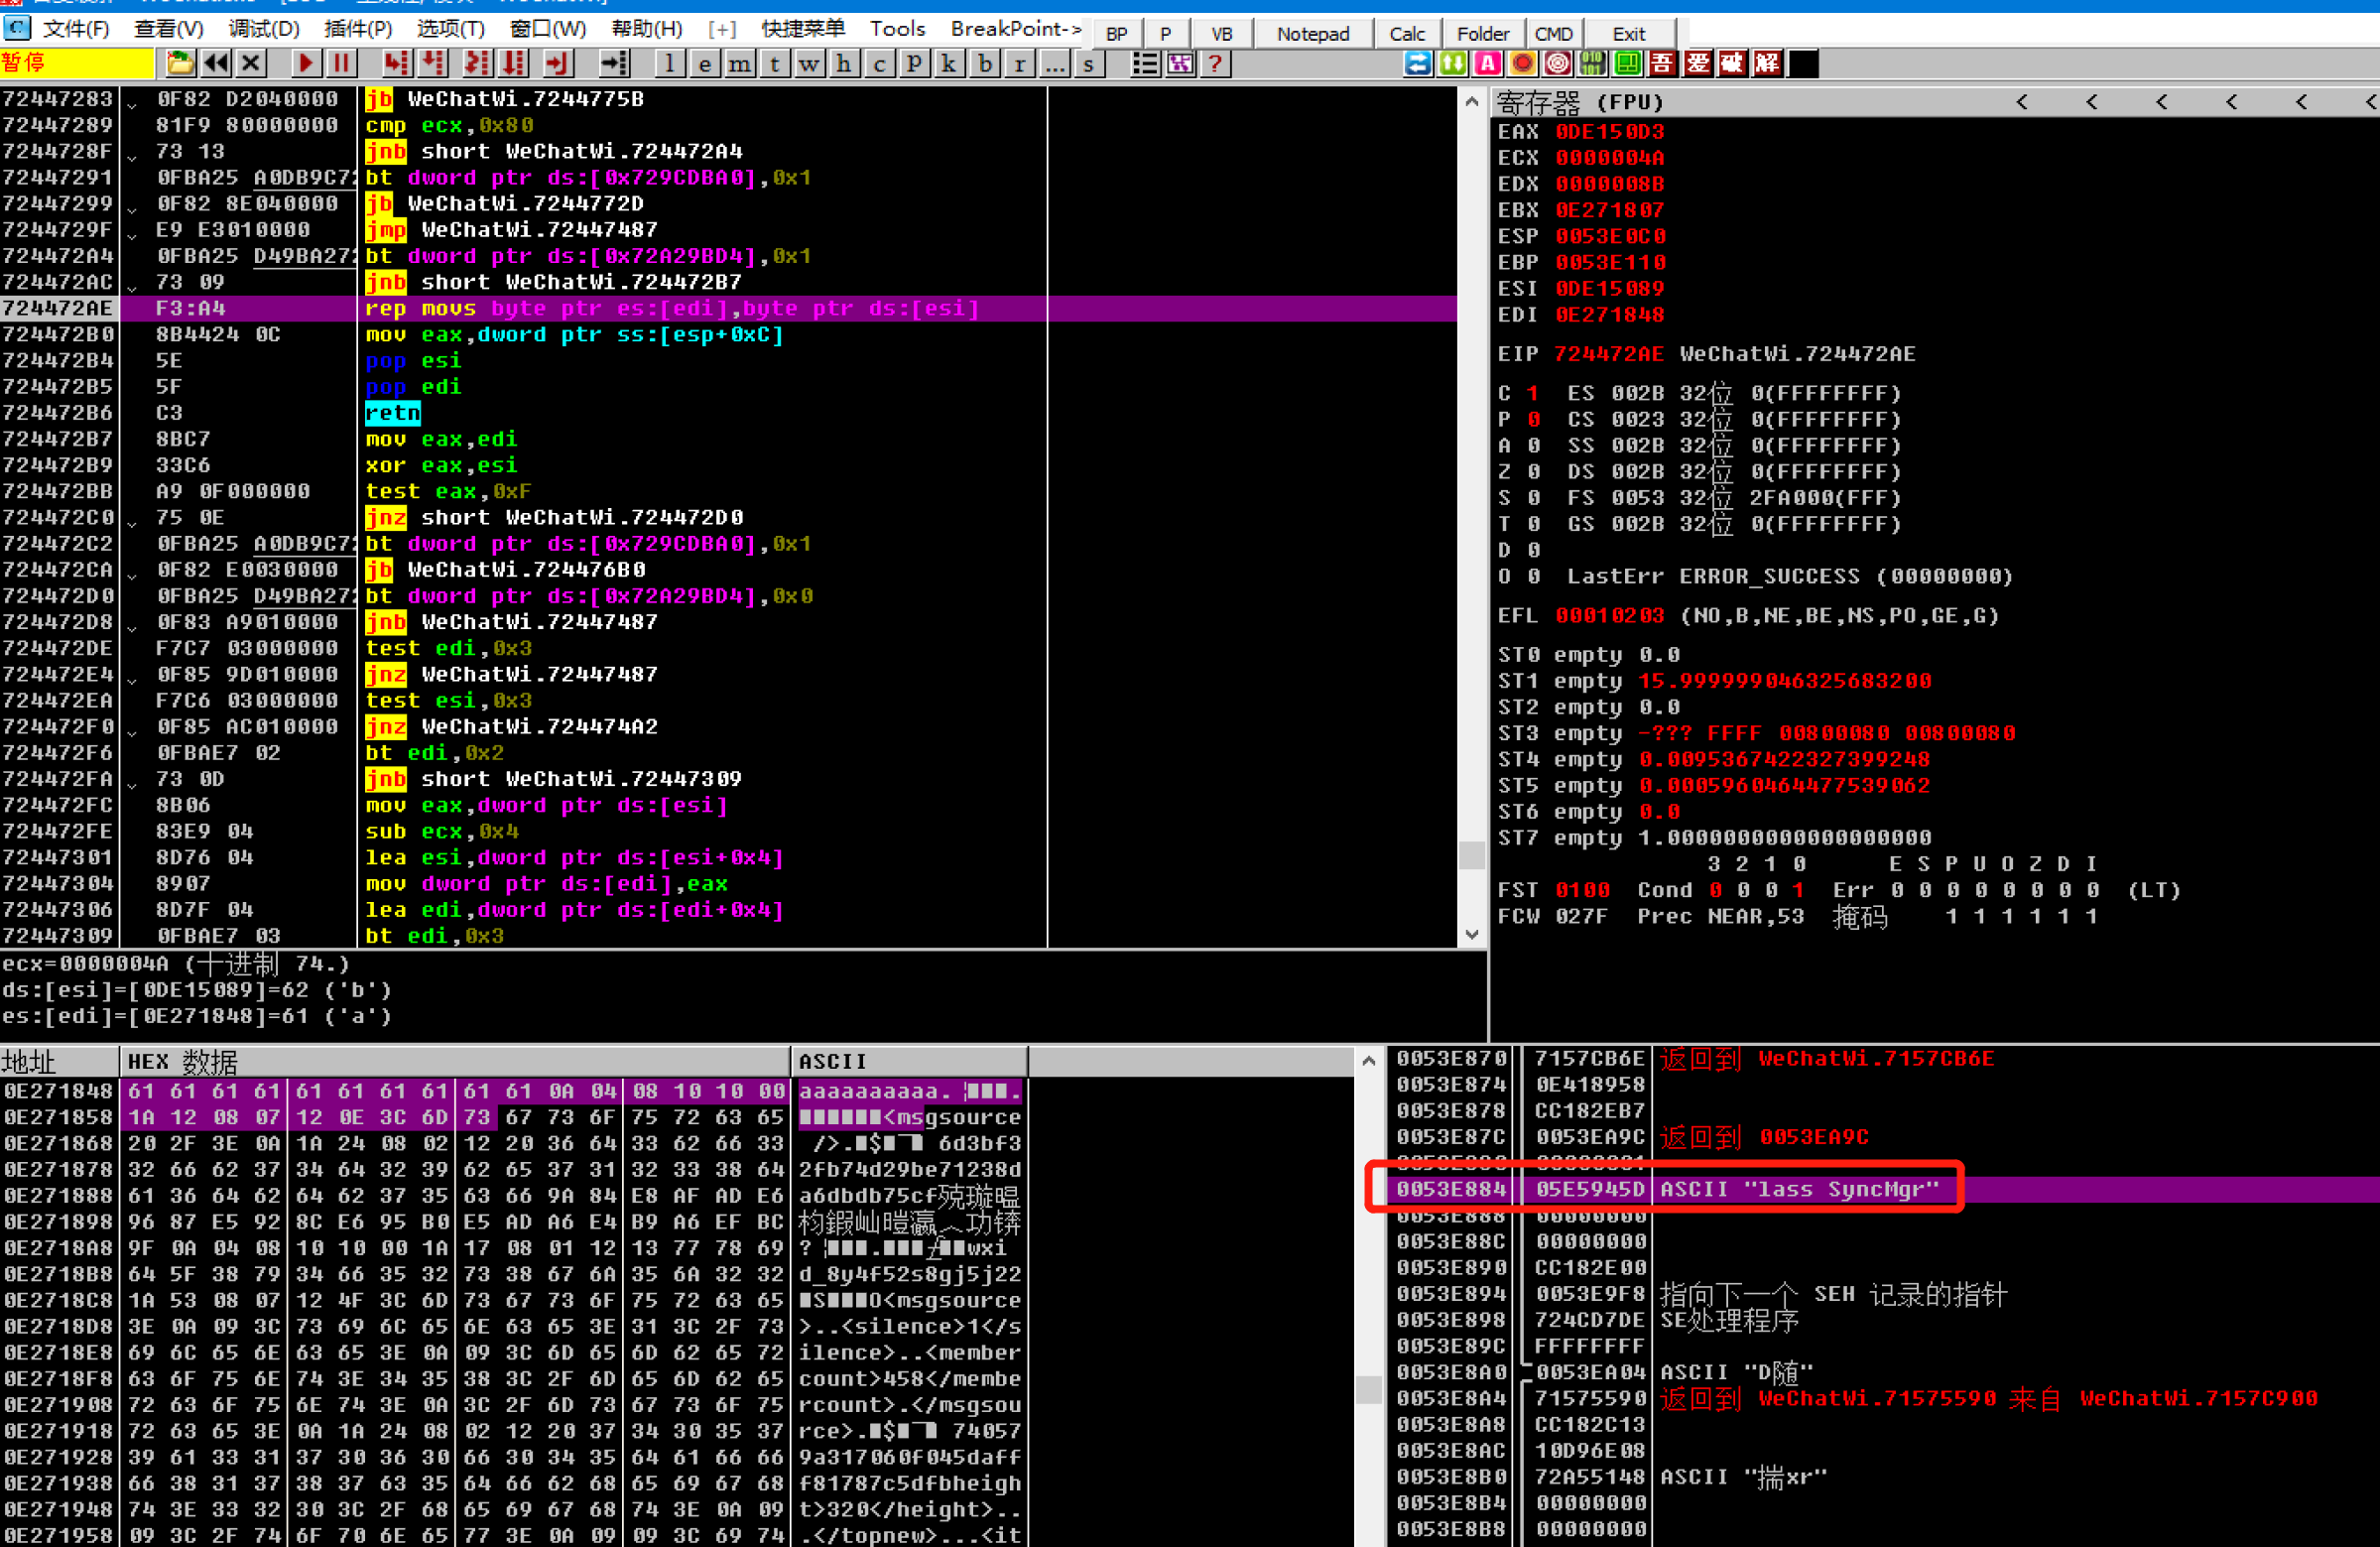
Task: Open the Patches window (P icon)
Action: coord(914,63)
